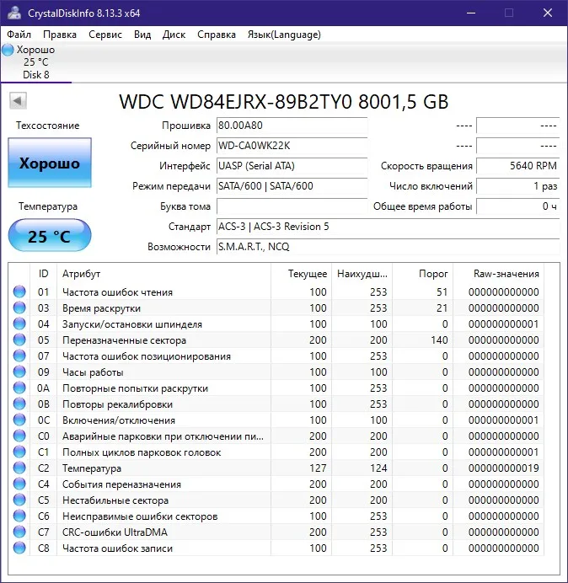Click the empty Буква тома field
Screen dimensions: 568x583
click(x=292, y=206)
